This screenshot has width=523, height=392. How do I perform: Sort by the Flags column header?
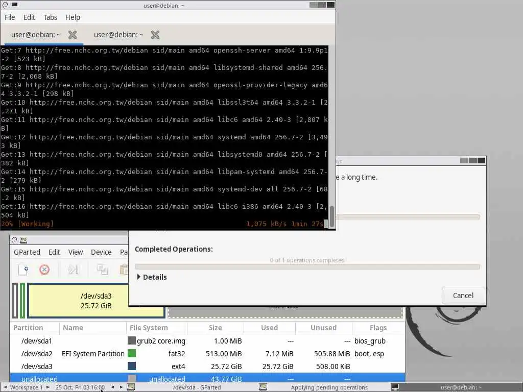pyautogui.click(x=378, y=328)
